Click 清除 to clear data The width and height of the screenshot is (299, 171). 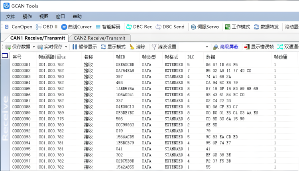click(x=137, y=47)
